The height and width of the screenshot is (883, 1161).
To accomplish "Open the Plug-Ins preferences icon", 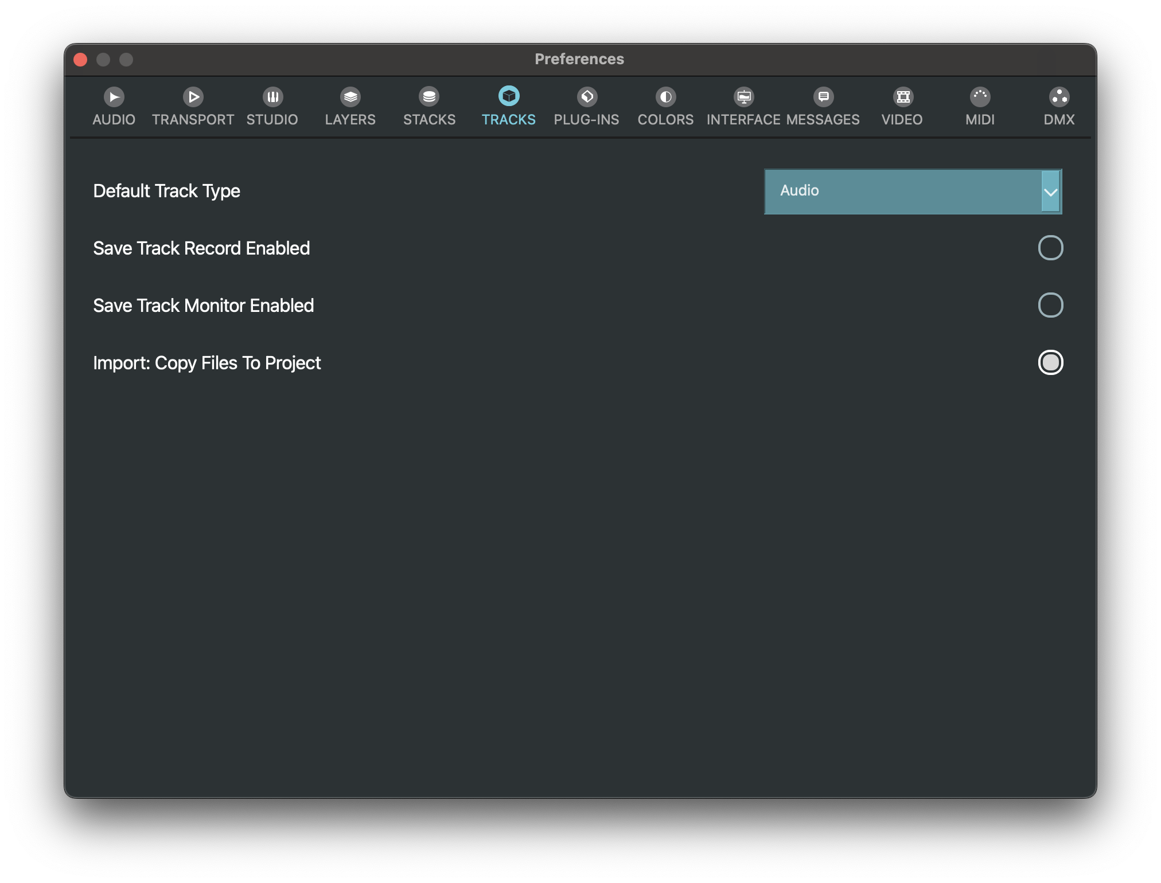I will (587, 97).
